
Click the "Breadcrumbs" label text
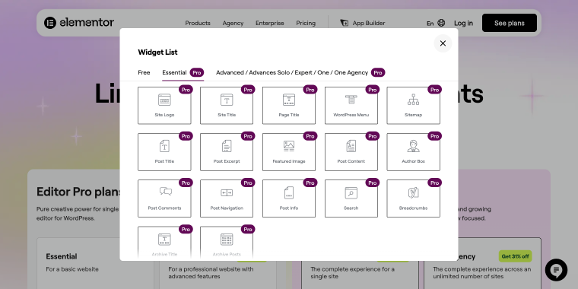pos(413,208)
